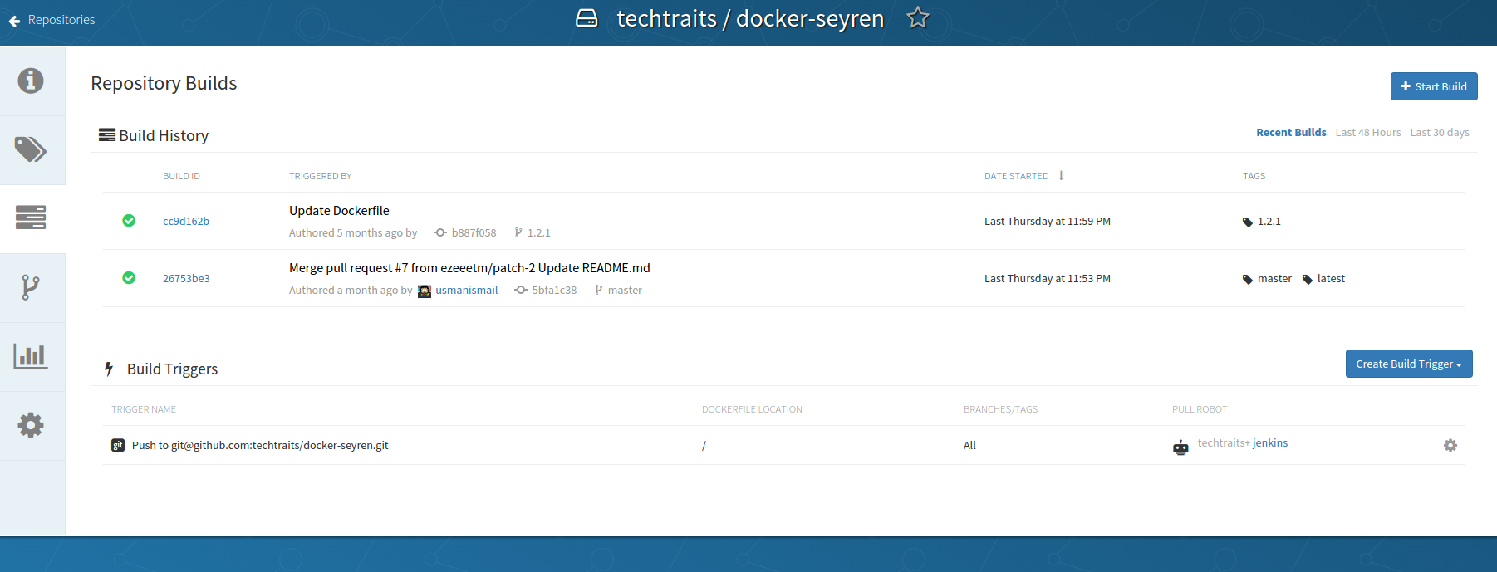Open the branches sidebar icon

31,287
